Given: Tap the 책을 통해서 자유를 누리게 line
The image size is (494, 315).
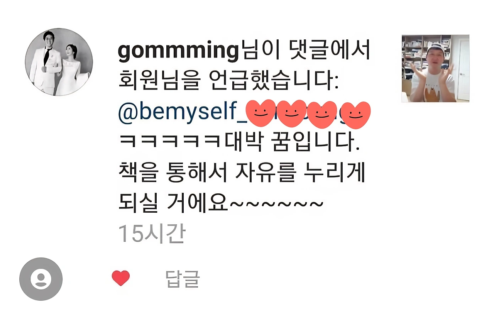Looking at the screenshot, I should coord(242,173).
